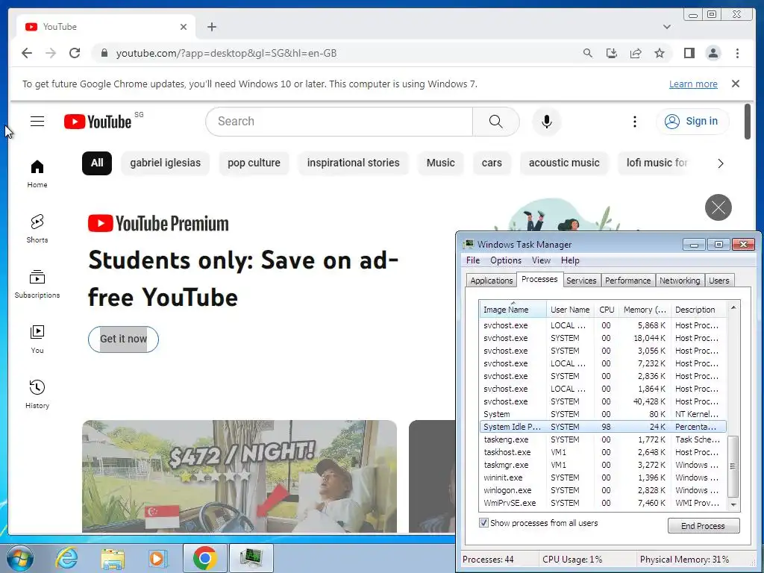Uncheck Show processes from all users
Image resolution: width=764 pixels, height=573 pixels.
(483, 523)
